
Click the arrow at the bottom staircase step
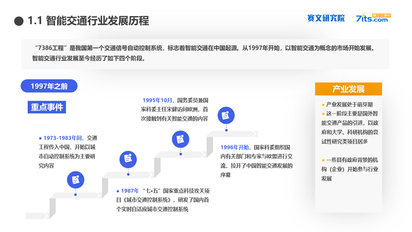[46, 216]
